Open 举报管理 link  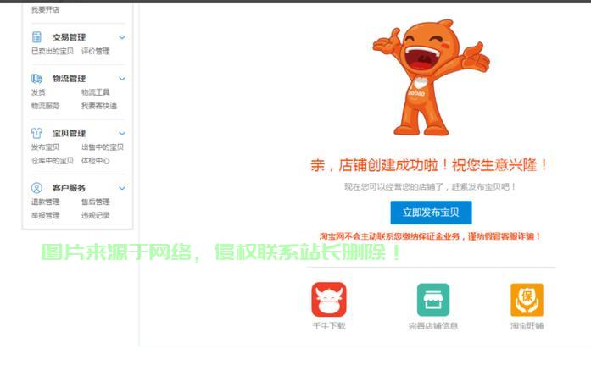click(45, 215)
